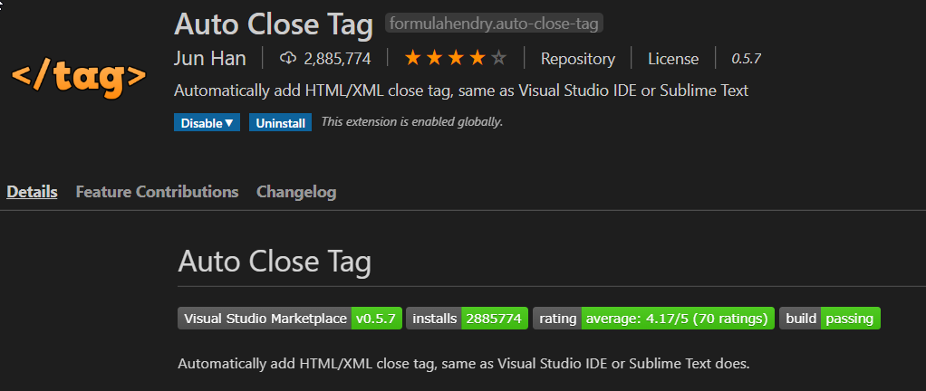
Task: Switch to the Changelog tab
Action: (296, 192)
